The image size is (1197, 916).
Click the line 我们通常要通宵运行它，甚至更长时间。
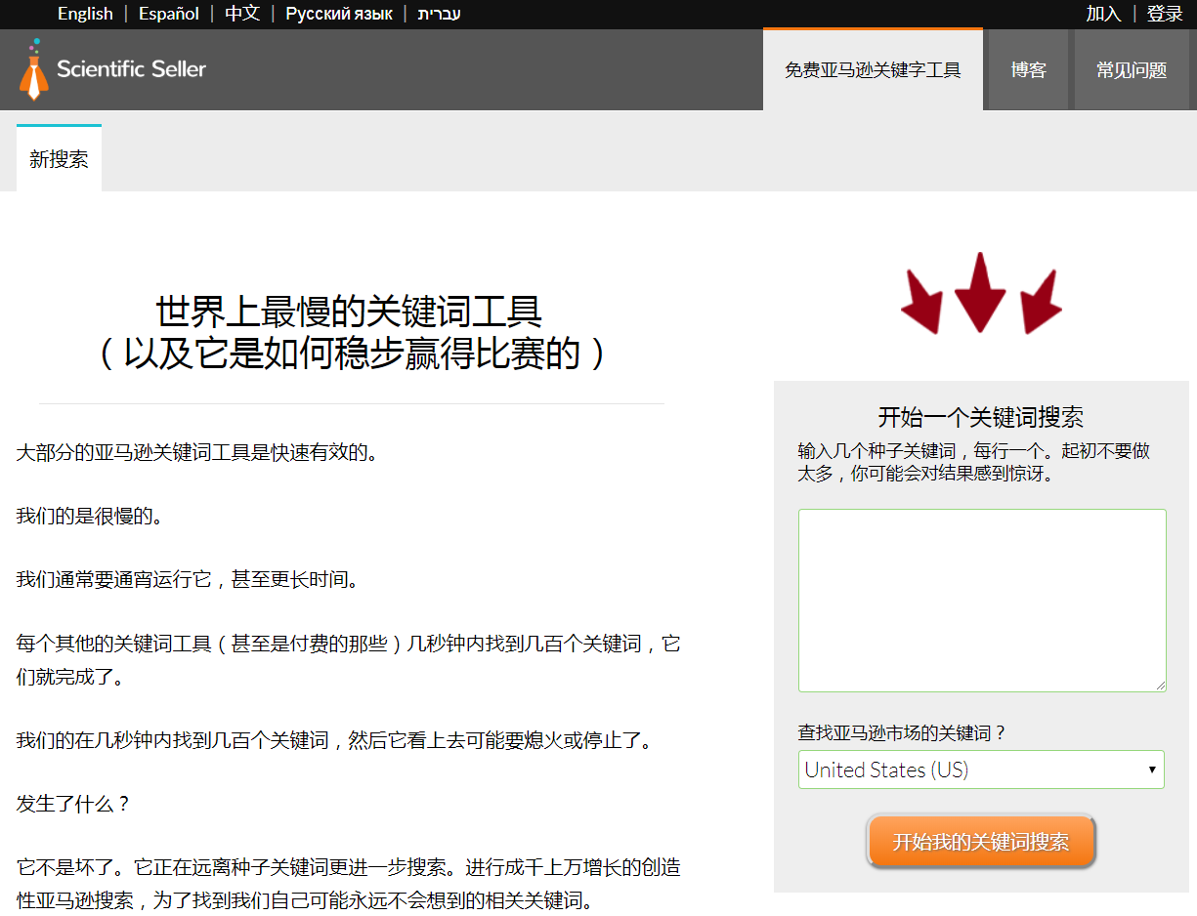pyautogui.click(x=188, y=580)
